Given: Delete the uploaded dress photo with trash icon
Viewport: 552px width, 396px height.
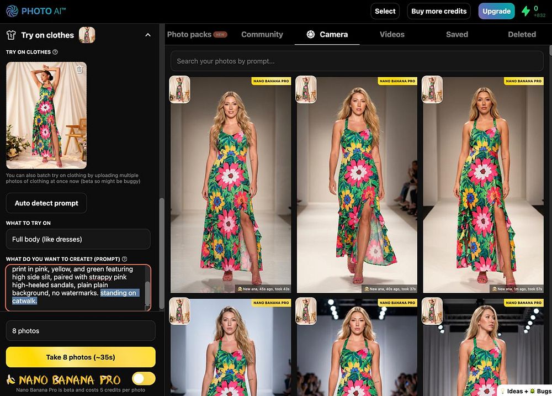Looking at the screenshot, I should (79, 69).
